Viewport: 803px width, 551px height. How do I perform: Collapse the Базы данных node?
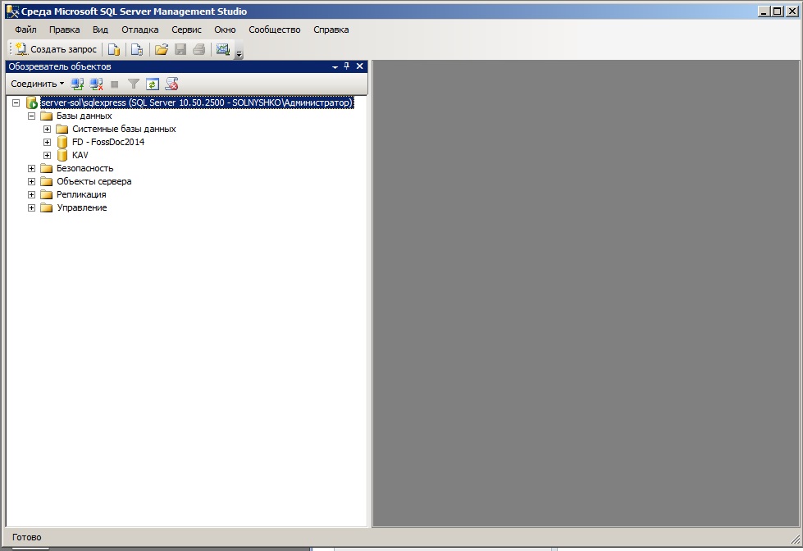pos(32,116)
